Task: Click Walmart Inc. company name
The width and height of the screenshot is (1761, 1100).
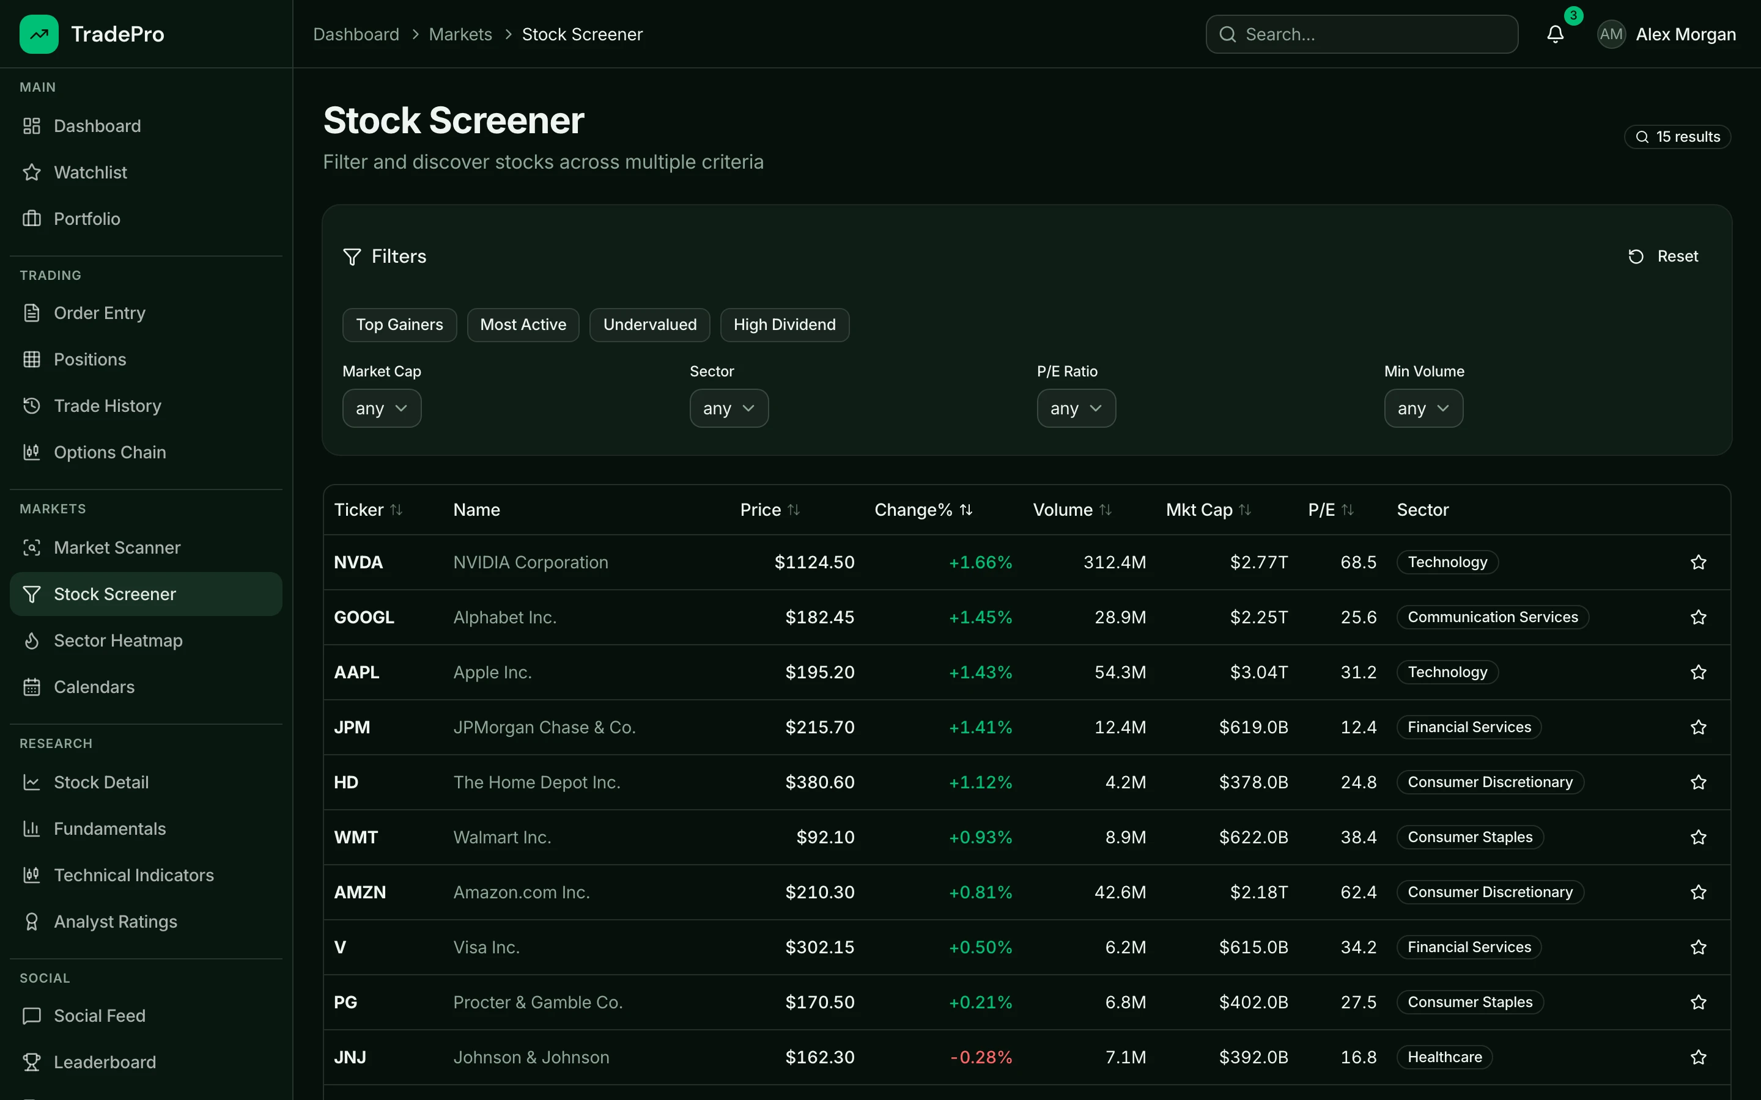Action: point(502,837)
